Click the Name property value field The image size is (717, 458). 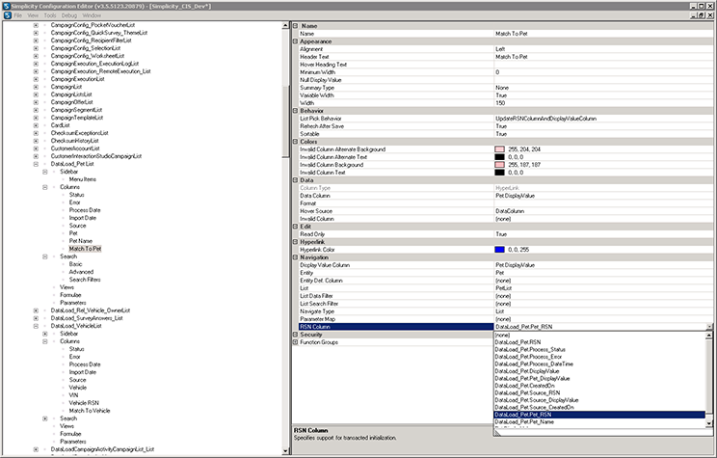(603, 34)
